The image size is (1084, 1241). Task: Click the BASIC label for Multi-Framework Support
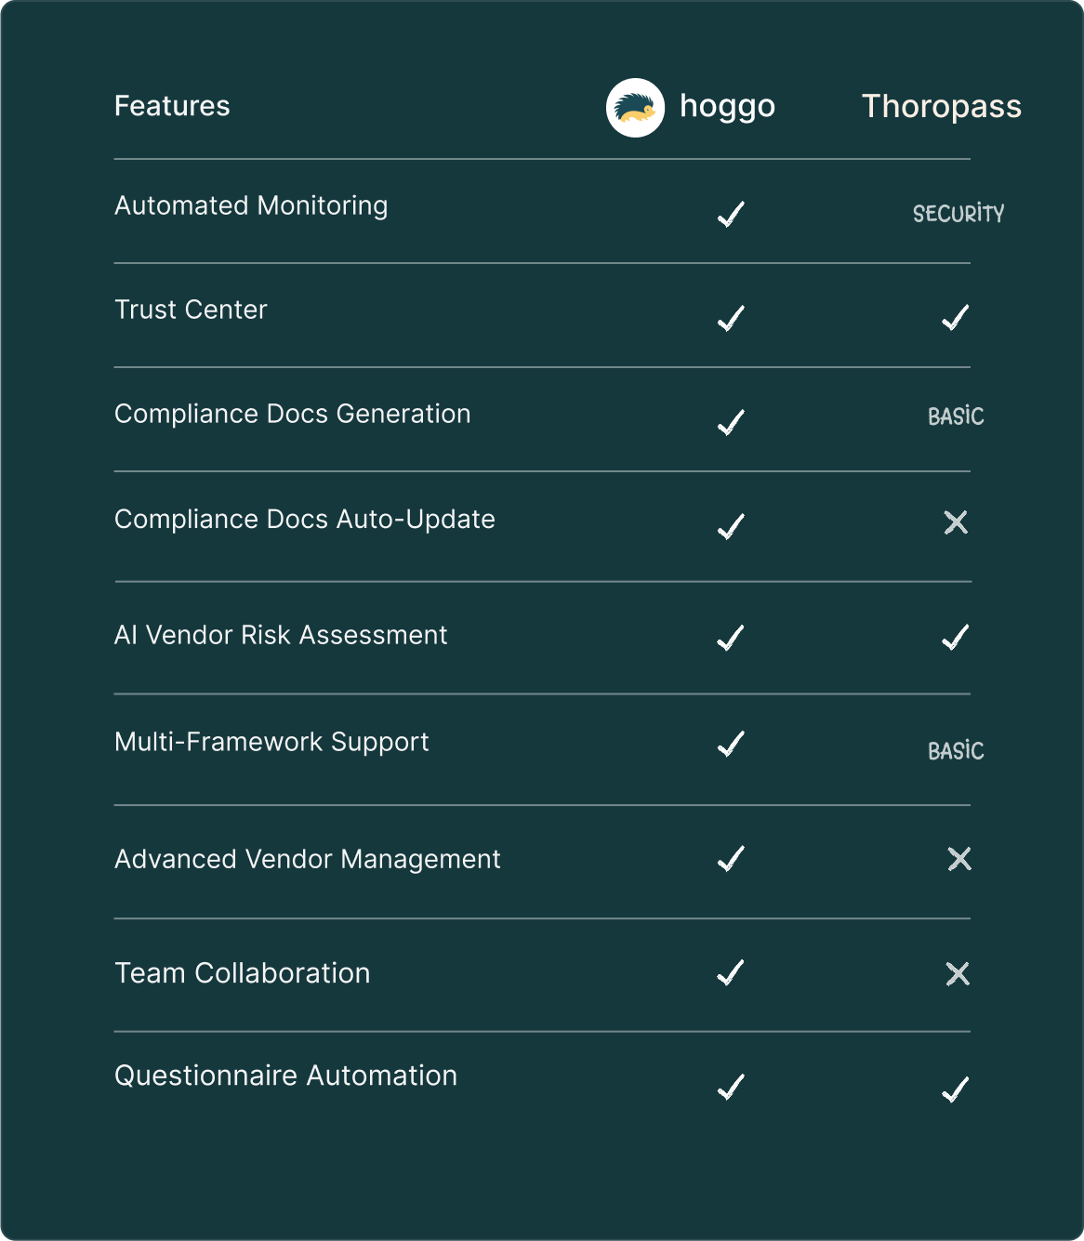tap(956, 751)
